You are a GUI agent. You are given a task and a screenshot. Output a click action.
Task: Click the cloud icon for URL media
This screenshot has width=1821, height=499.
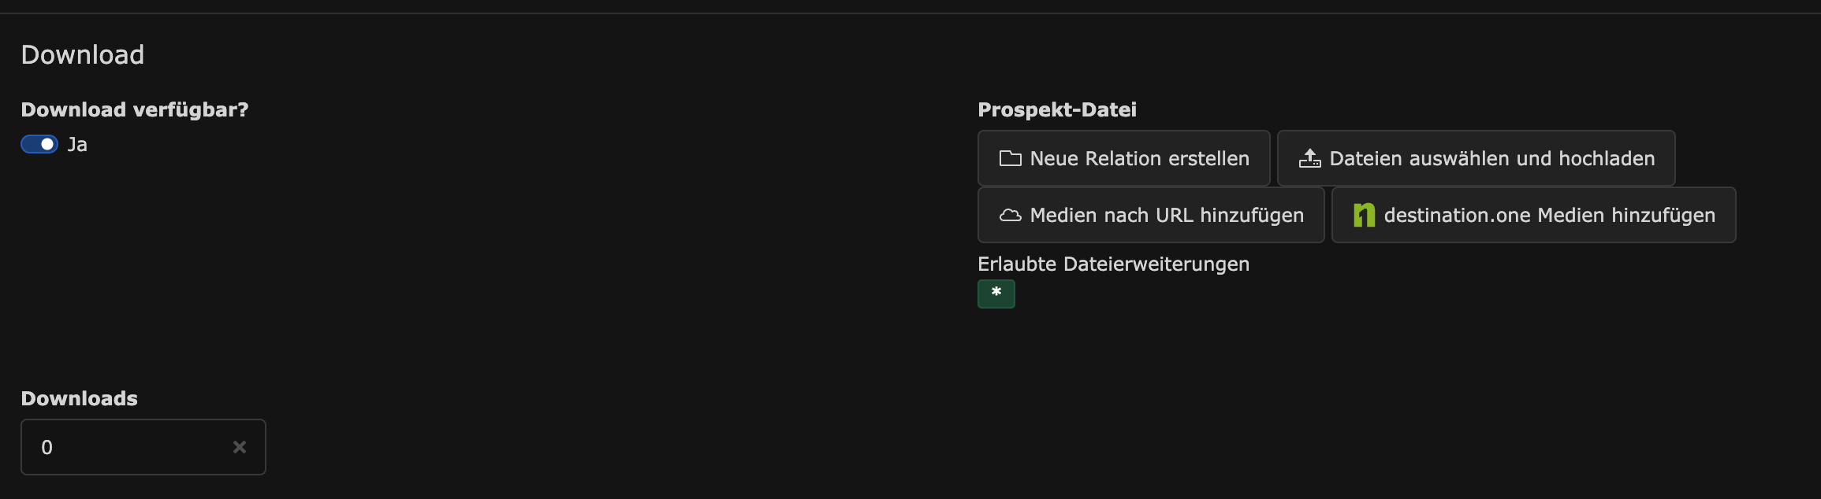coord(1010,215)
